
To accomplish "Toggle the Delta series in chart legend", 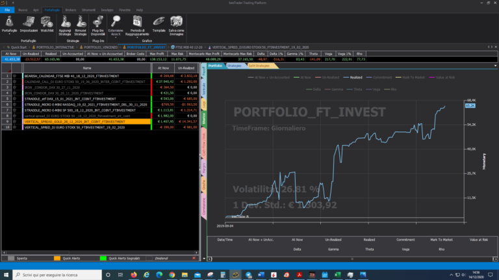I will coord(316,89).
